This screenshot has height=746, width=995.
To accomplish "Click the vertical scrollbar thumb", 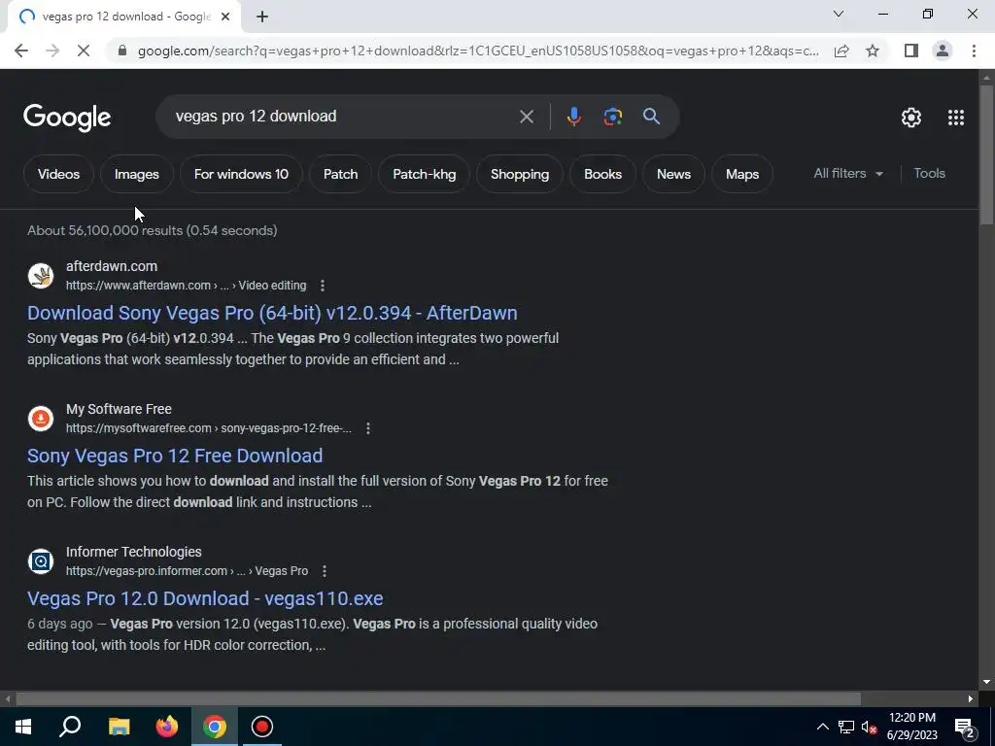I will (x=986, y=154).
